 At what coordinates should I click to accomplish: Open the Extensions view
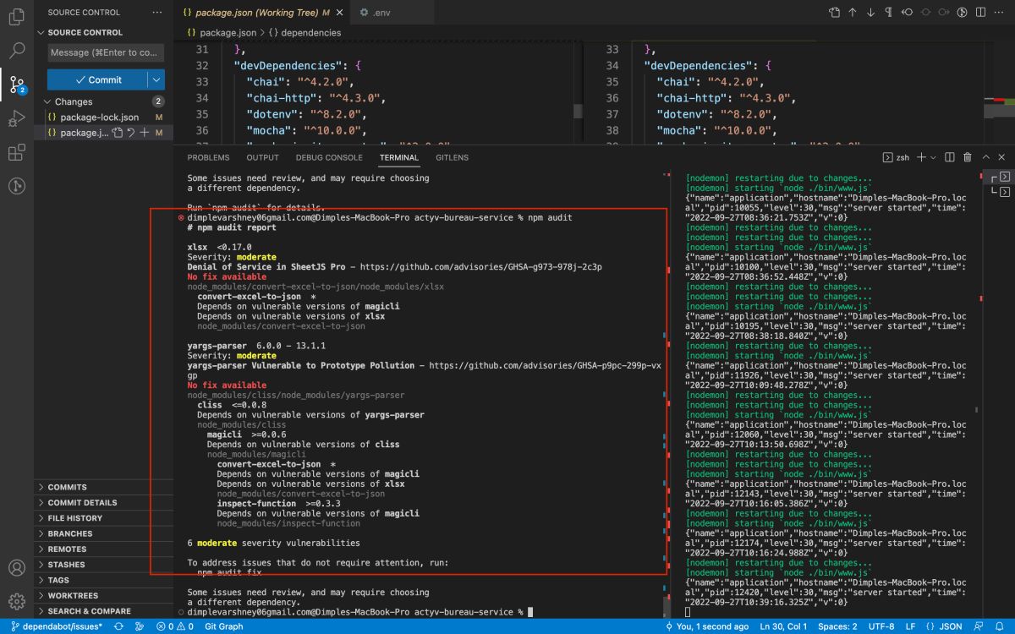coord(17,152)
